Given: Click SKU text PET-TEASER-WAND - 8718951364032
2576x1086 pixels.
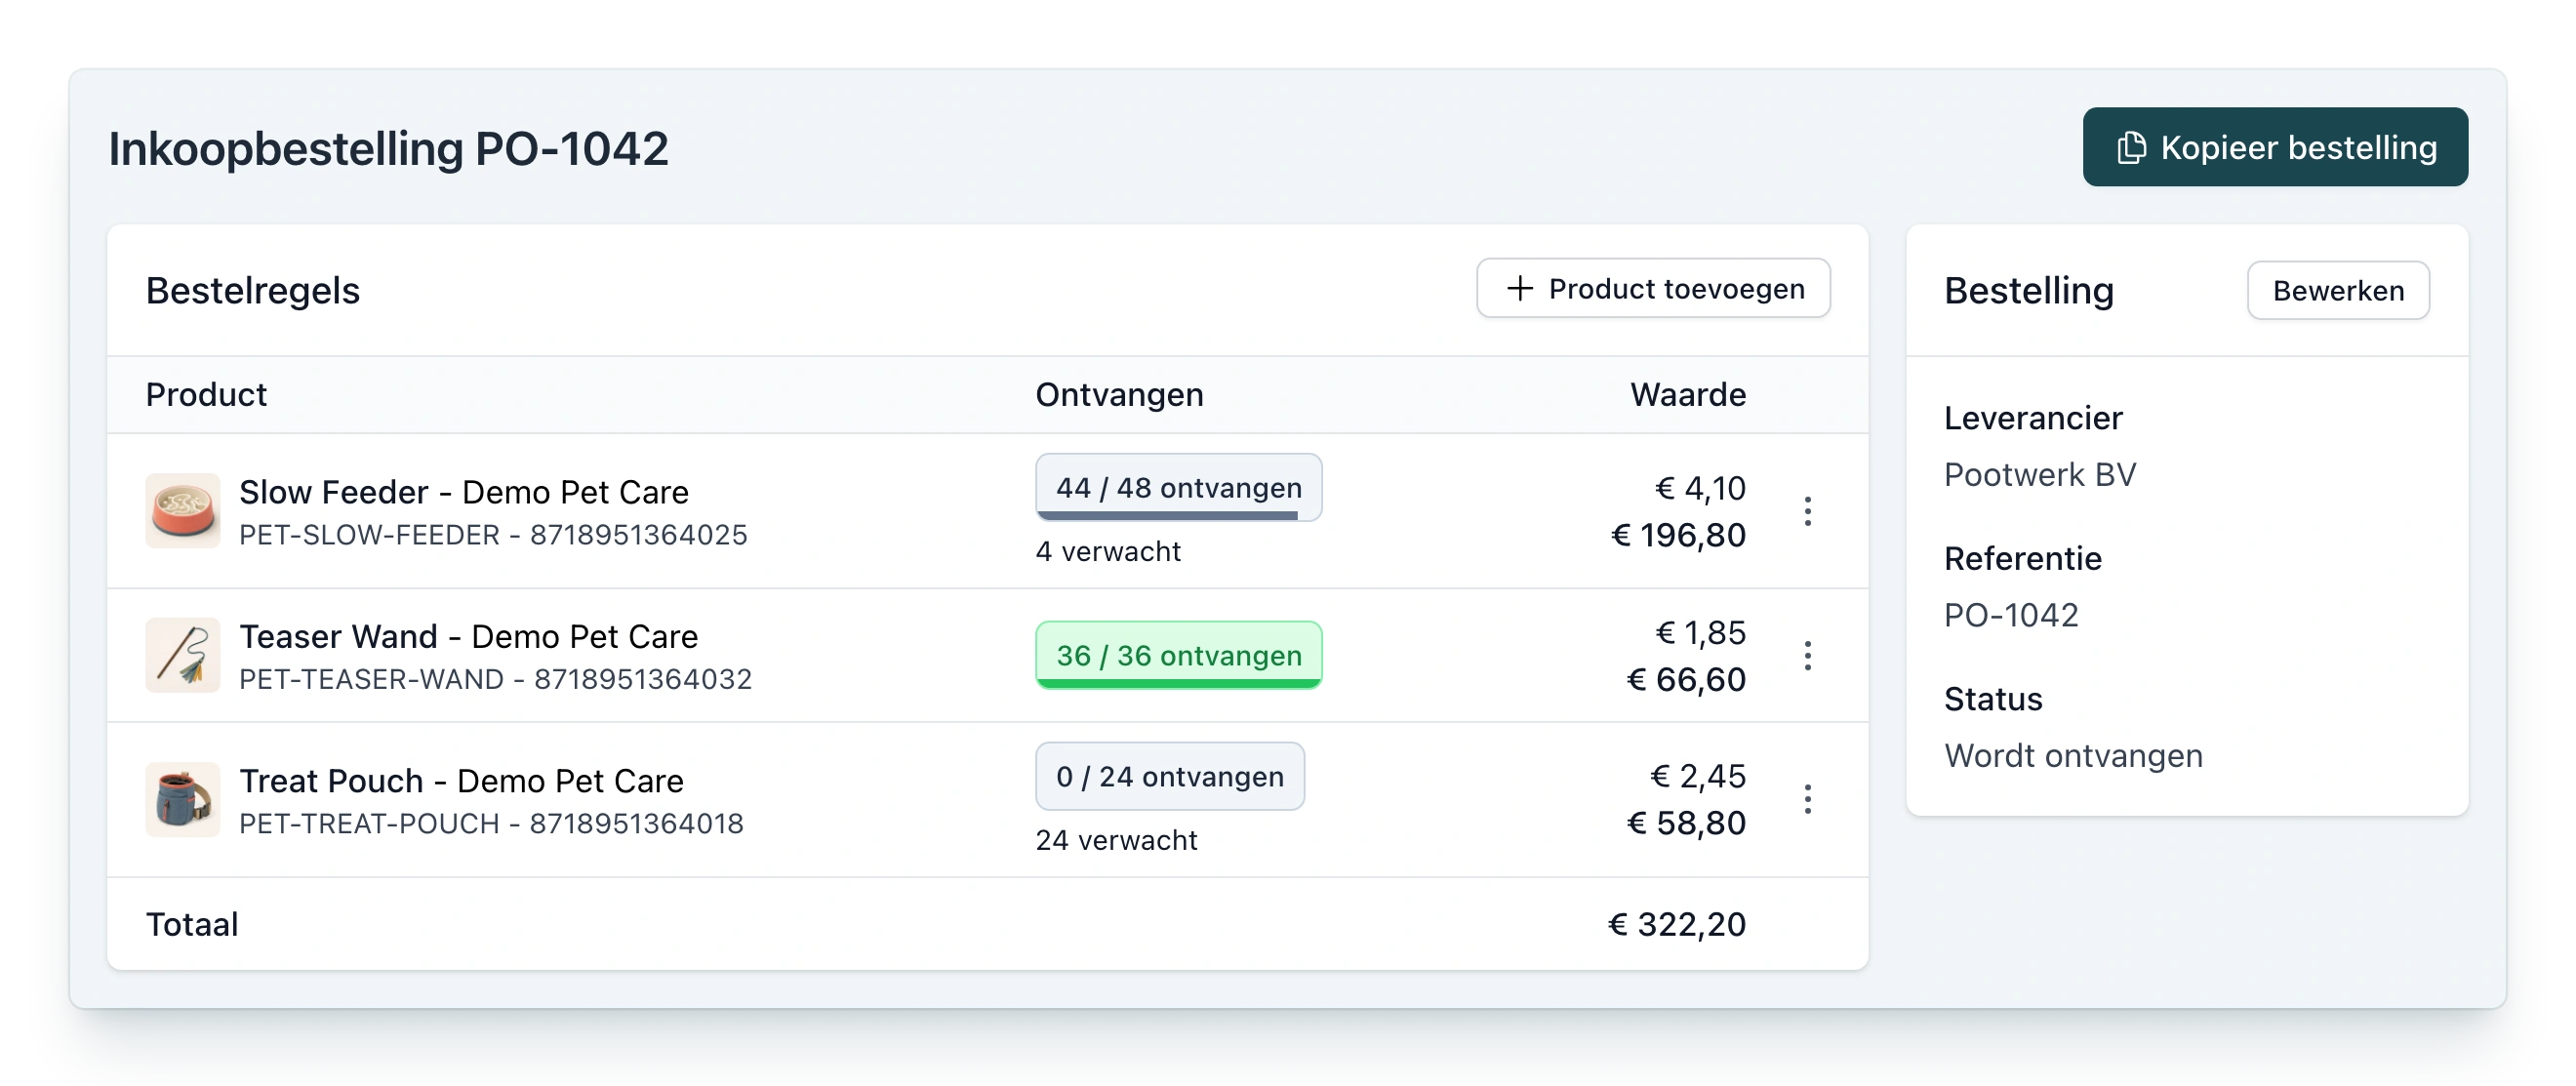Looking at the screenshot, I should coord(495,679).
